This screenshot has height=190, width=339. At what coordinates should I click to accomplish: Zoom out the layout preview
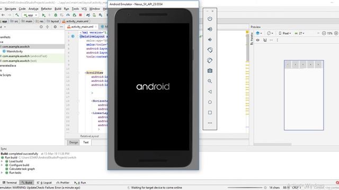(324, 33)
